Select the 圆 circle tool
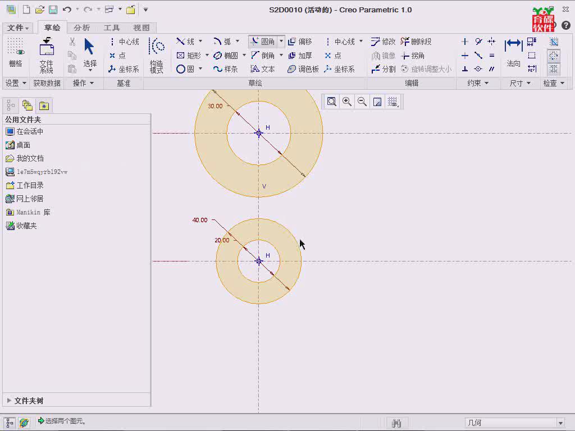The width and height of the screenshot is (575, 431). click(185, 69)
